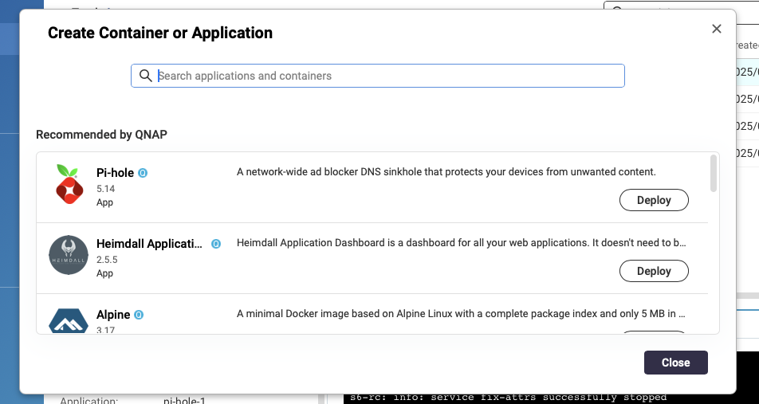Screen dimensions: 759x404
Task: Click the Heimdall dashboard description text
Action: pos(461,242)
